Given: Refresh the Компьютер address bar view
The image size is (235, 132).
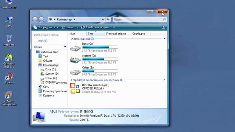Looking at the screenshot, I should point(108,19).
